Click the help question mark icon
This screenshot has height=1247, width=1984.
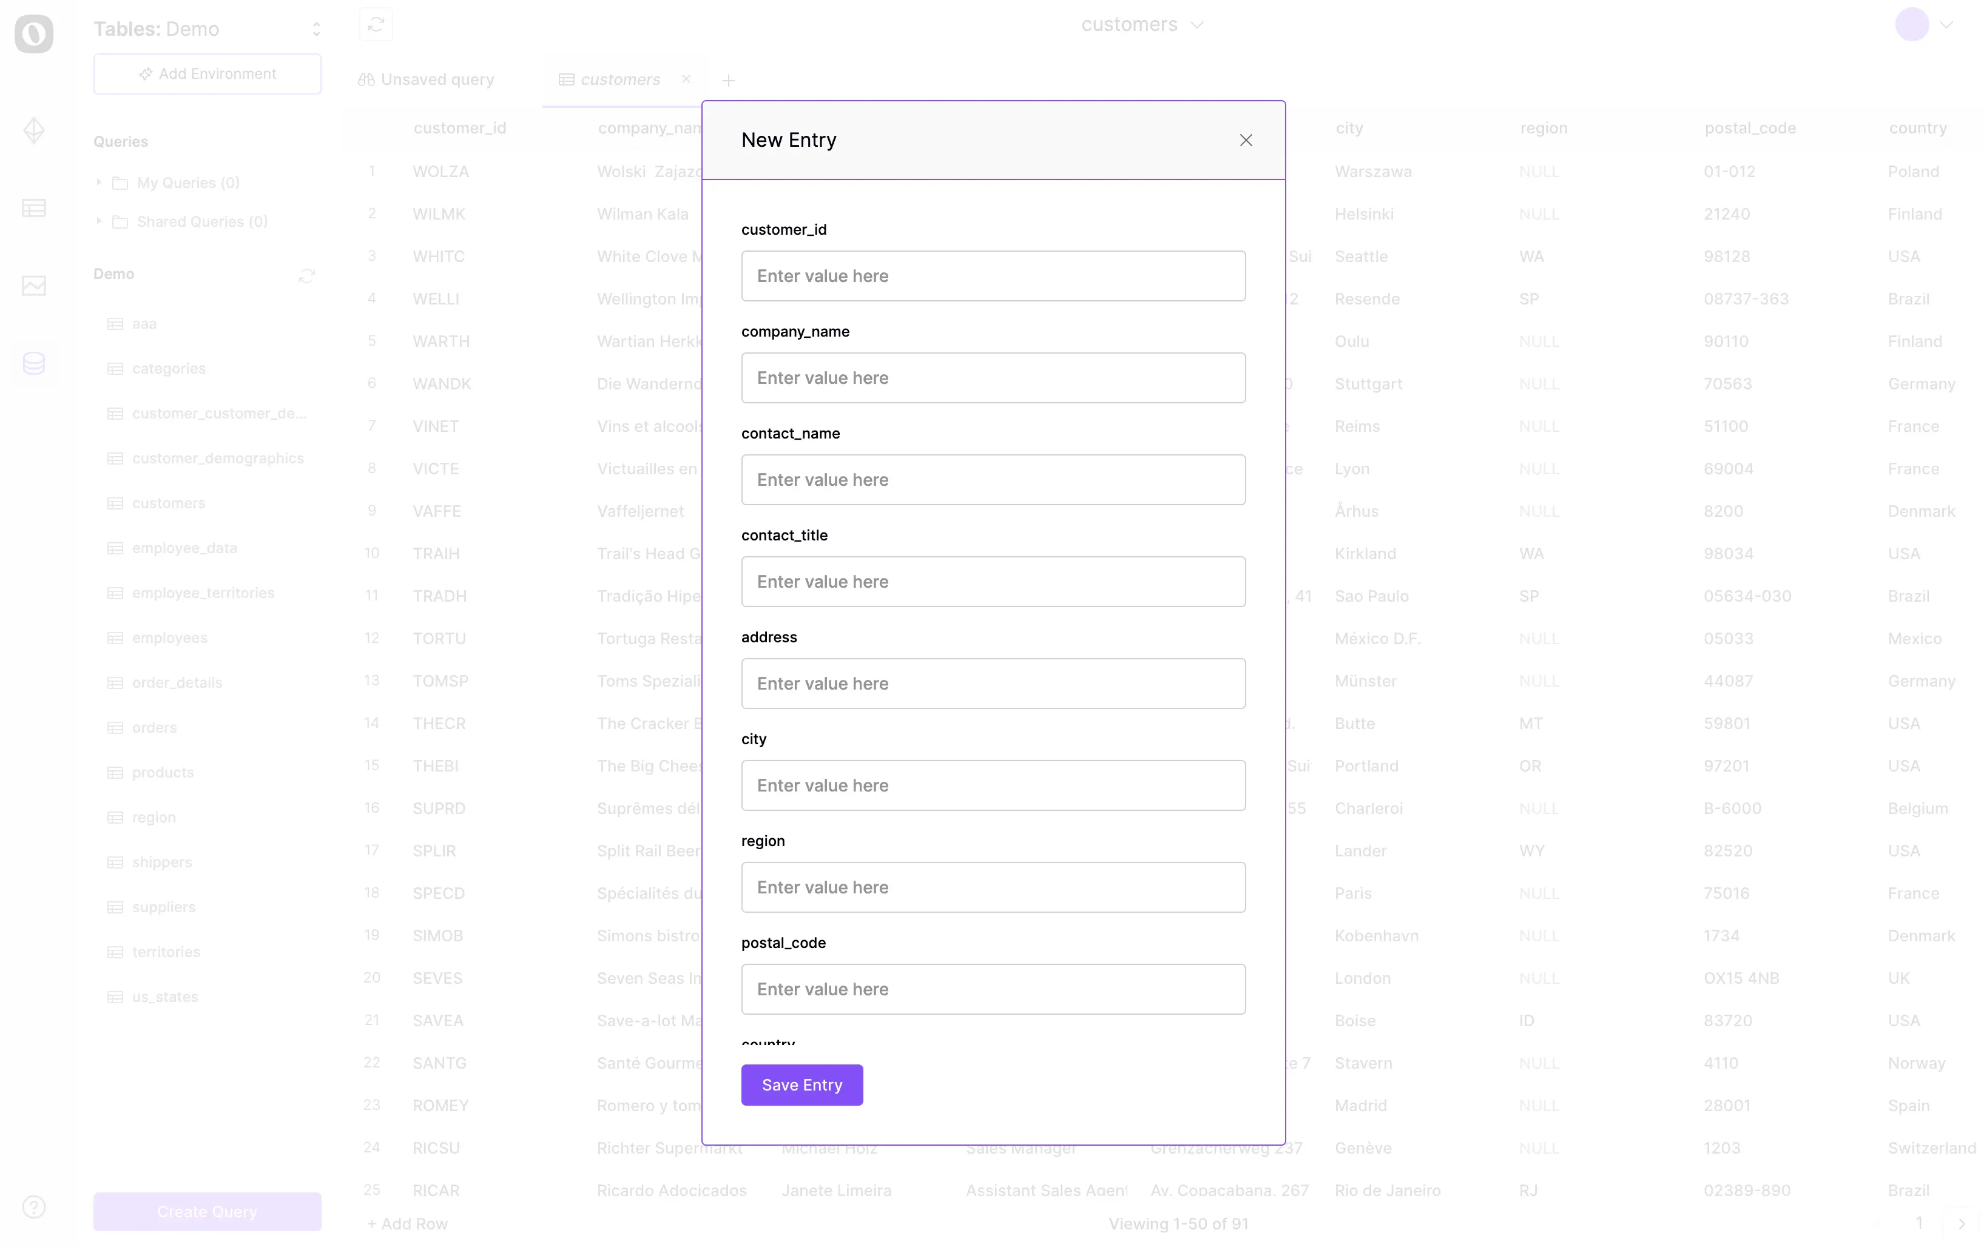click(34, 1206)
